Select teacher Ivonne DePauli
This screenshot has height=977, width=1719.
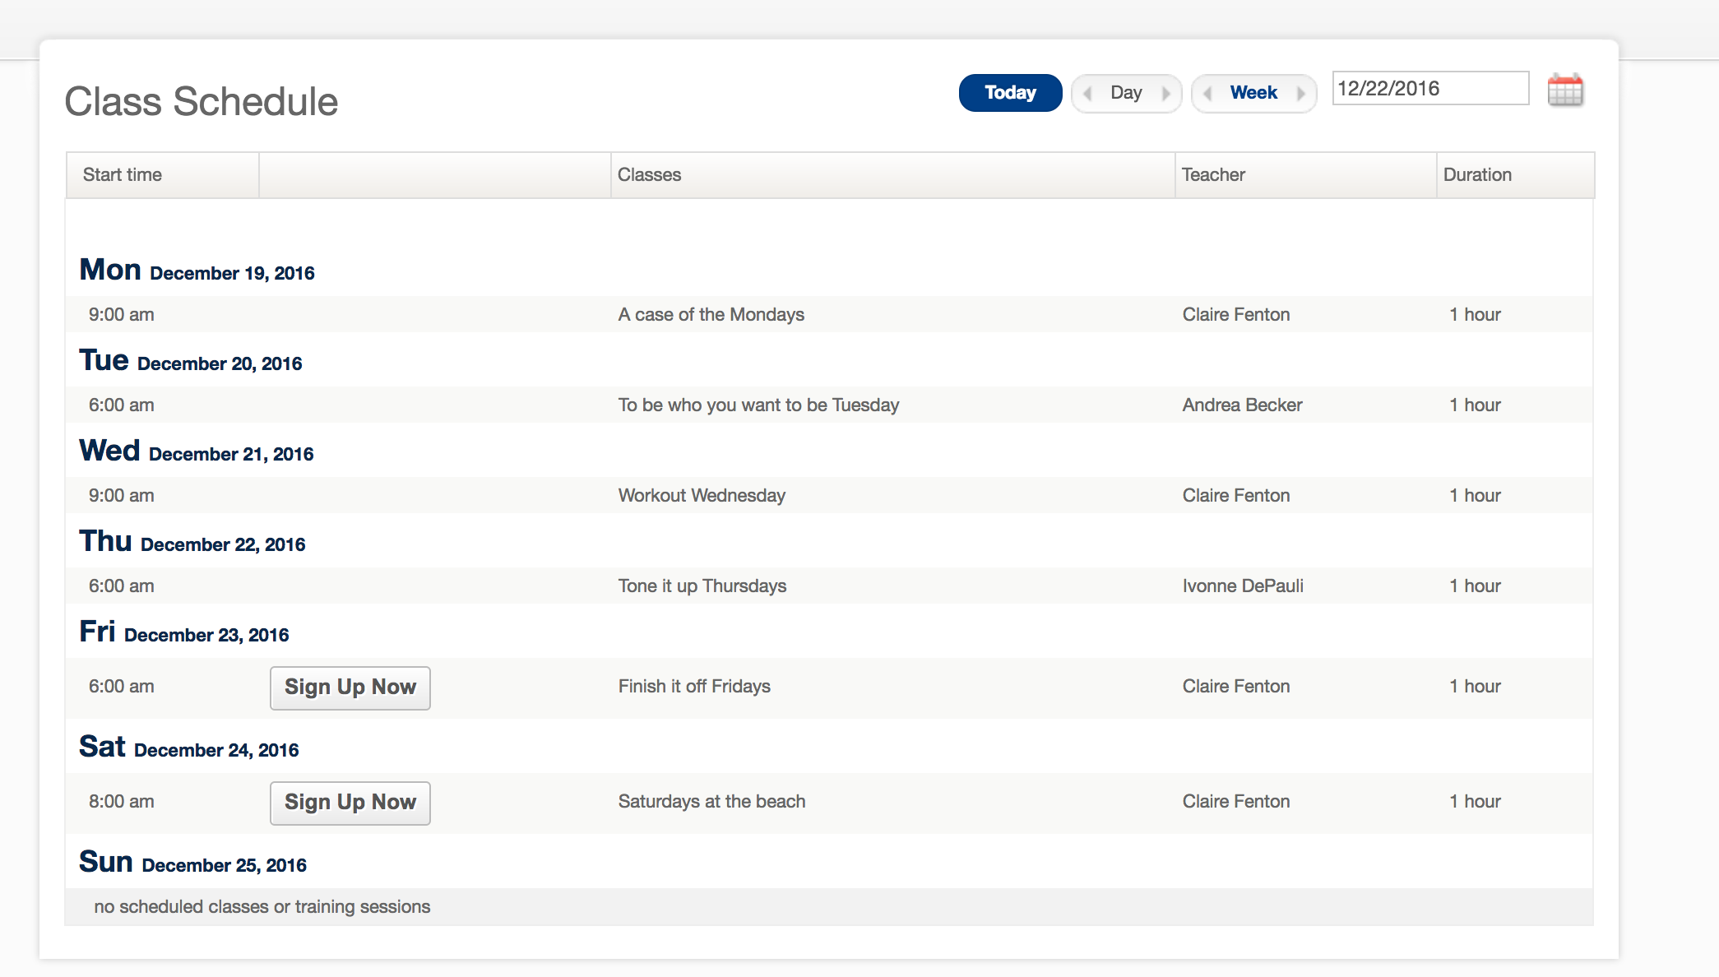[x=1243, y=586]
